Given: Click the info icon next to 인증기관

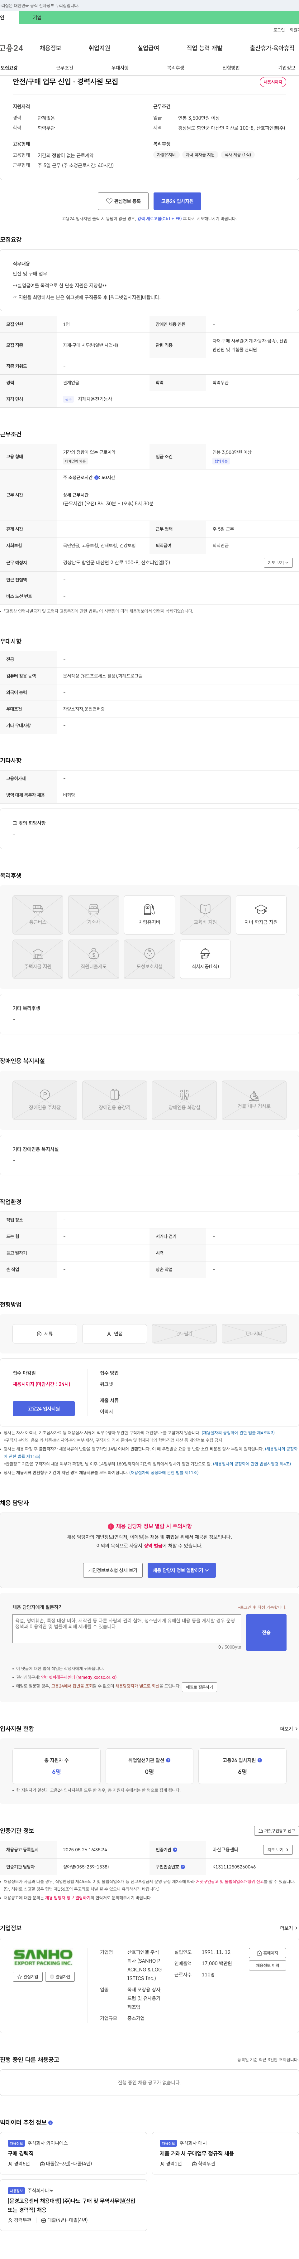Looking at the screenshot, I should [175, 1849].
